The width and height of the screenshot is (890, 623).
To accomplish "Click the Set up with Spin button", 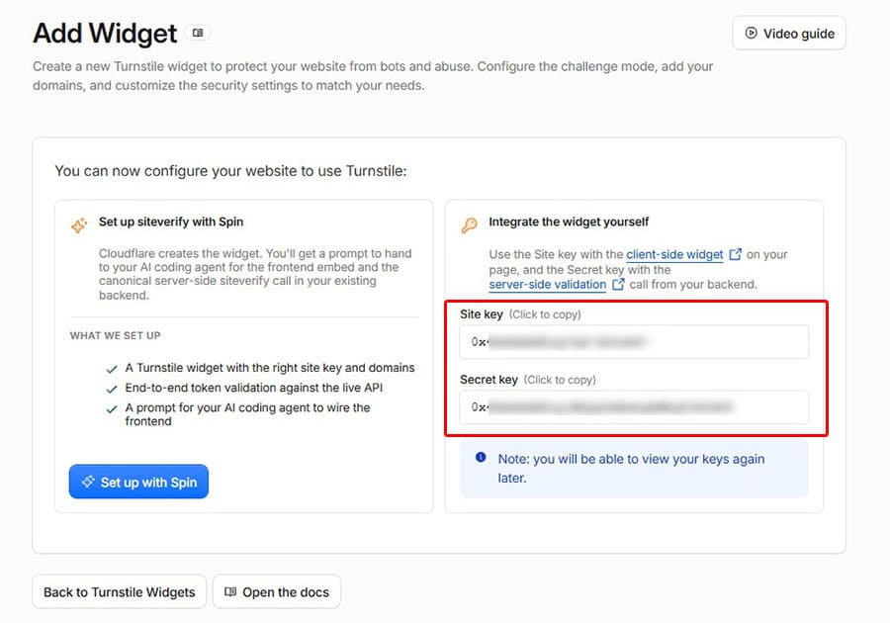I will click(x=138, y=482).
